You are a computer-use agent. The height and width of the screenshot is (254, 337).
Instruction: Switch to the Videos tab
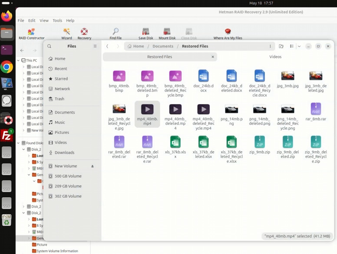click(x=275, y=57)
